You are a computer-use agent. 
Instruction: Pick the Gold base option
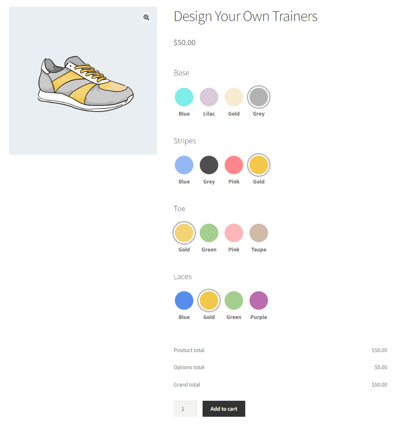234,96
